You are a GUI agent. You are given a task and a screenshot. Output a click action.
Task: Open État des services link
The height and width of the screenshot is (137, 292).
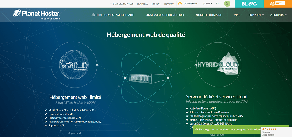coord(123,4)
